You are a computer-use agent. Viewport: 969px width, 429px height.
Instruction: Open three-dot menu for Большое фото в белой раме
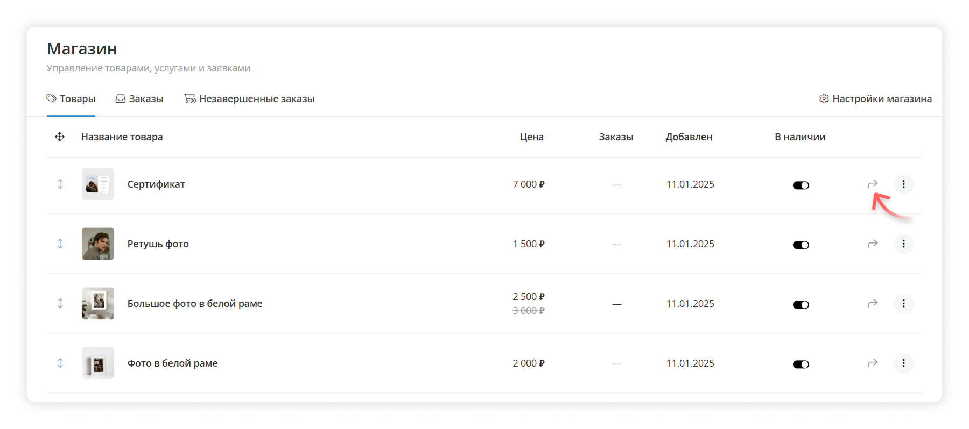click(x=903, y=304)
